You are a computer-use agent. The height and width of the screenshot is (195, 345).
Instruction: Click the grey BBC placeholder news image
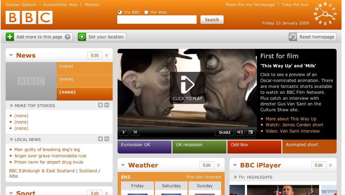(x=31, y=81)
